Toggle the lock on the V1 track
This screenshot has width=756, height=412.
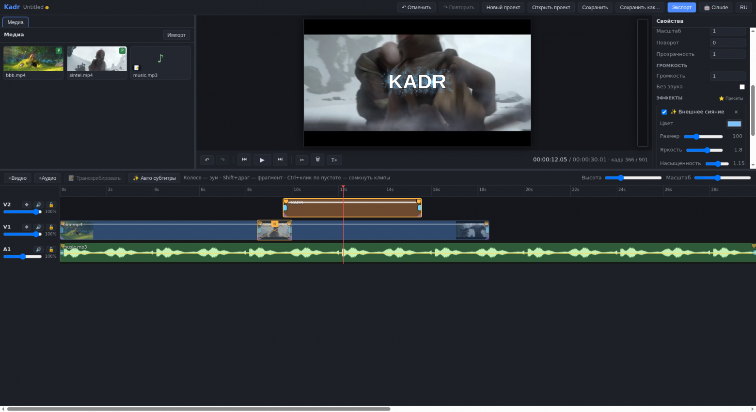[x=51, y=227]
